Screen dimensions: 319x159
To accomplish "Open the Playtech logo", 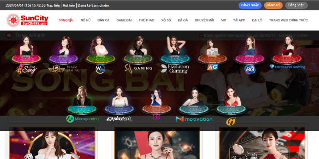I will 119,119.
